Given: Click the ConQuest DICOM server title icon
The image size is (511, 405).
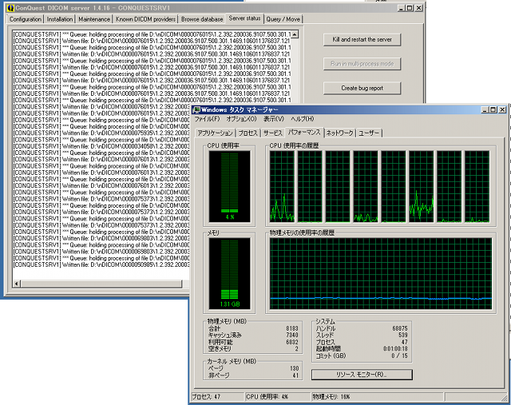Looking at the screenshot, I should (x=10, y=8).
